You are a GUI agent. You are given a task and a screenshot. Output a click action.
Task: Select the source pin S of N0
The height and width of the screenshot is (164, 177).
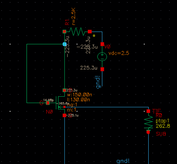tap(64, 115)
